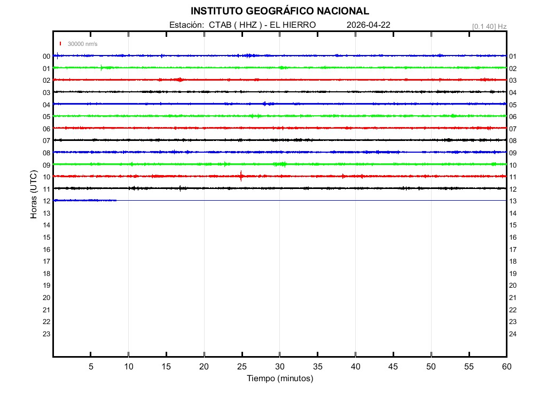
Task: Click the red event near minute 17 on 02h trace
Action: click(179, 80)
